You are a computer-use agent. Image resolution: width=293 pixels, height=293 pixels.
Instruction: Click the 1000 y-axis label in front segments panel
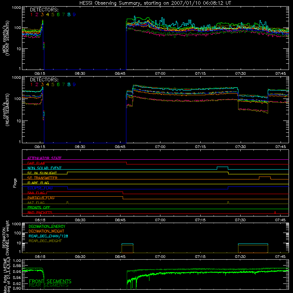point(16,8)
